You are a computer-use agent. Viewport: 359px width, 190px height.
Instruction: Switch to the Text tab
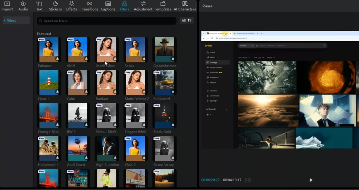pos(39,6)
